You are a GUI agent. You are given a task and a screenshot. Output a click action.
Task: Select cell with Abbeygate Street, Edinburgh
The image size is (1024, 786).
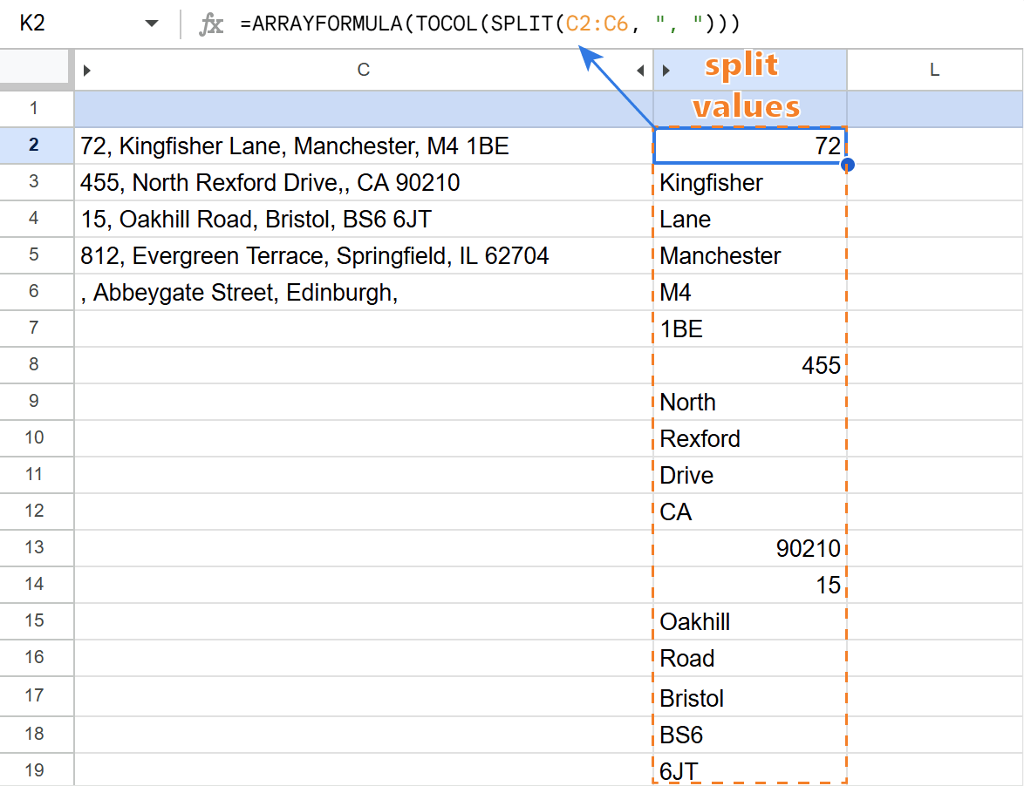[x=364, y=292]
